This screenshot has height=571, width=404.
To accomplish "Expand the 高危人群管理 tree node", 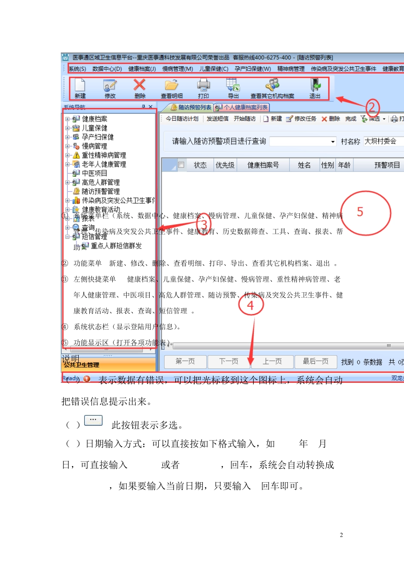I will coord(67,182).
